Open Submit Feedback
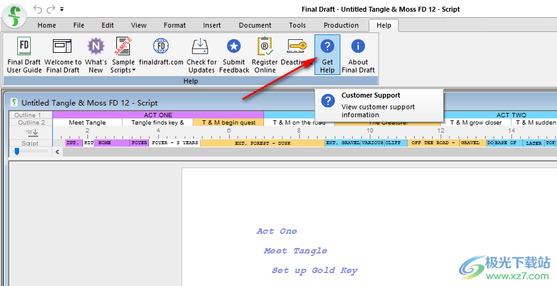Viewport: 557px width, 286px height. [x=234, y=55]
